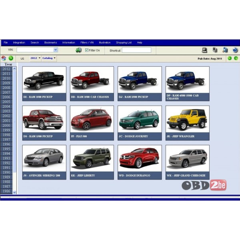Image resolution: width=240 pixels, height=240 pixels.
Task: Open the Filters / VIN menu
Action: tap(87, 42)
